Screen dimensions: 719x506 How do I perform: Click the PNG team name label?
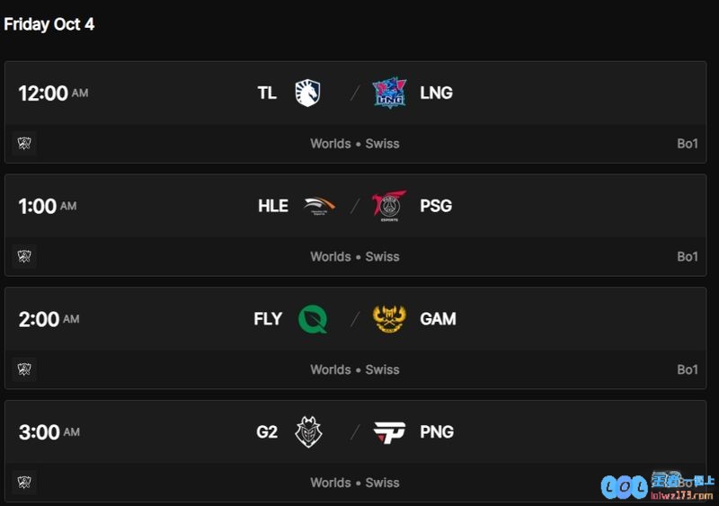point(437,431)
